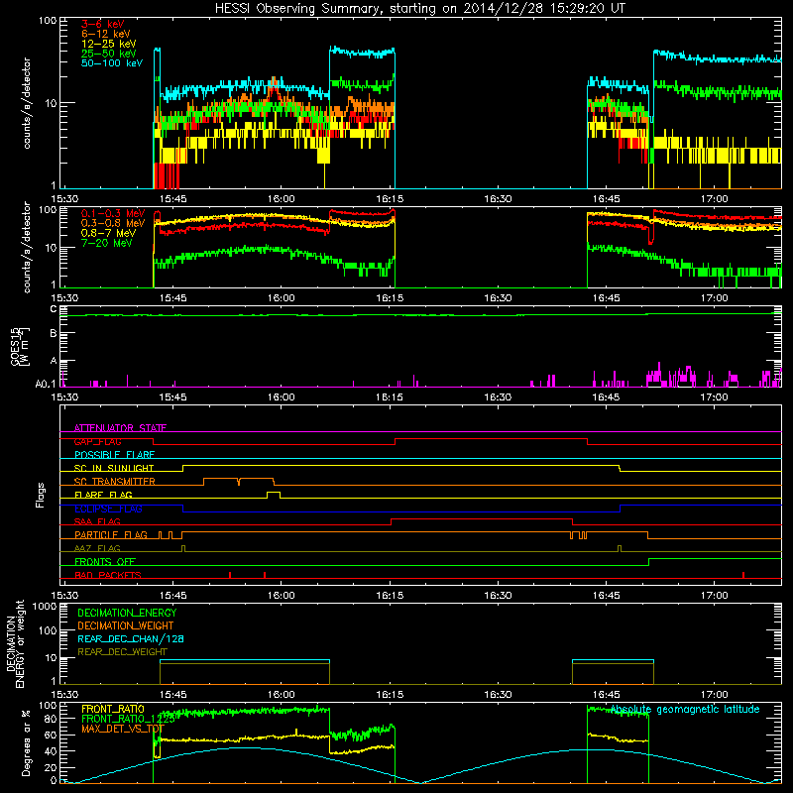Image resolution: width=793 pixels, height=793 pixels.
Task: Select the BAD_PACKETS label
Action: (x=108, y=575)
